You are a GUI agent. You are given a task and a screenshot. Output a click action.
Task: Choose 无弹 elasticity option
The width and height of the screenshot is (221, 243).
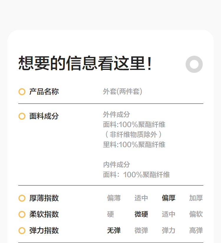(x=114, y=231)
